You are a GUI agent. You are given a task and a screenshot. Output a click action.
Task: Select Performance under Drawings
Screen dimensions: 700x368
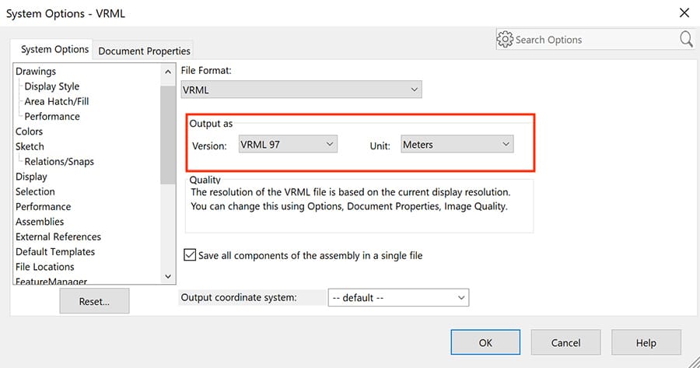52,117
